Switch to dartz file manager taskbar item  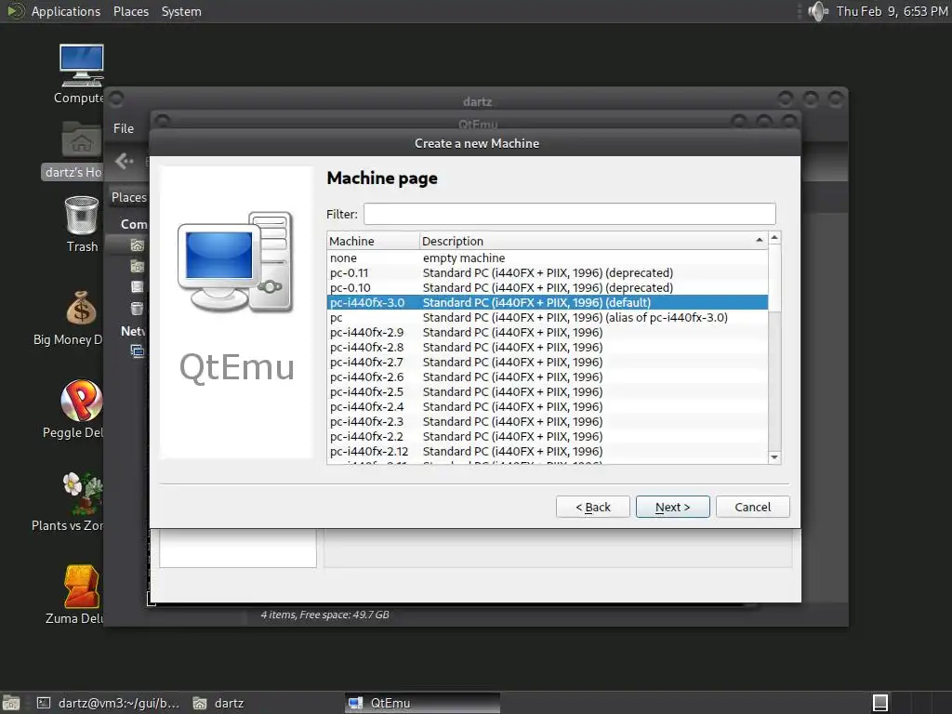pyautogui.click(x=218, y=703)
